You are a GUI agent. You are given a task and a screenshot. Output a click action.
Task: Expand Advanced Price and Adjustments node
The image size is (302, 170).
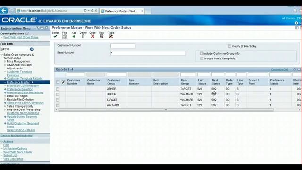(x=5, y=65)
